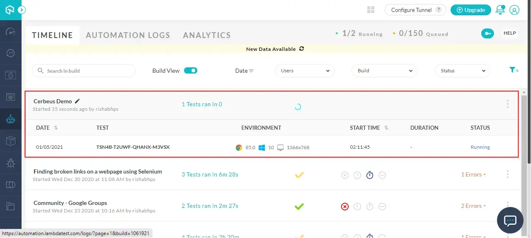The image size is (531, 238).
Task: Open the AUTOMATION LOGS tab
Action: [x=128, y=35]
